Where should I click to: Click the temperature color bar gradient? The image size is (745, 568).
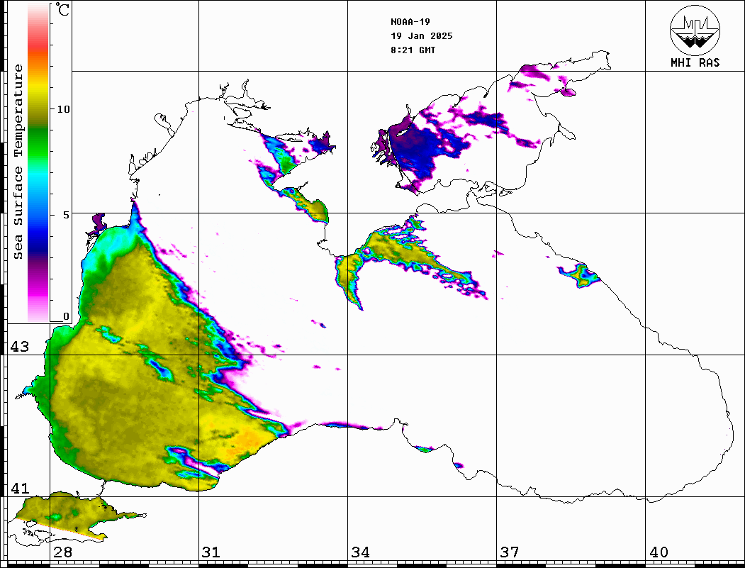[x=38, y=162]
